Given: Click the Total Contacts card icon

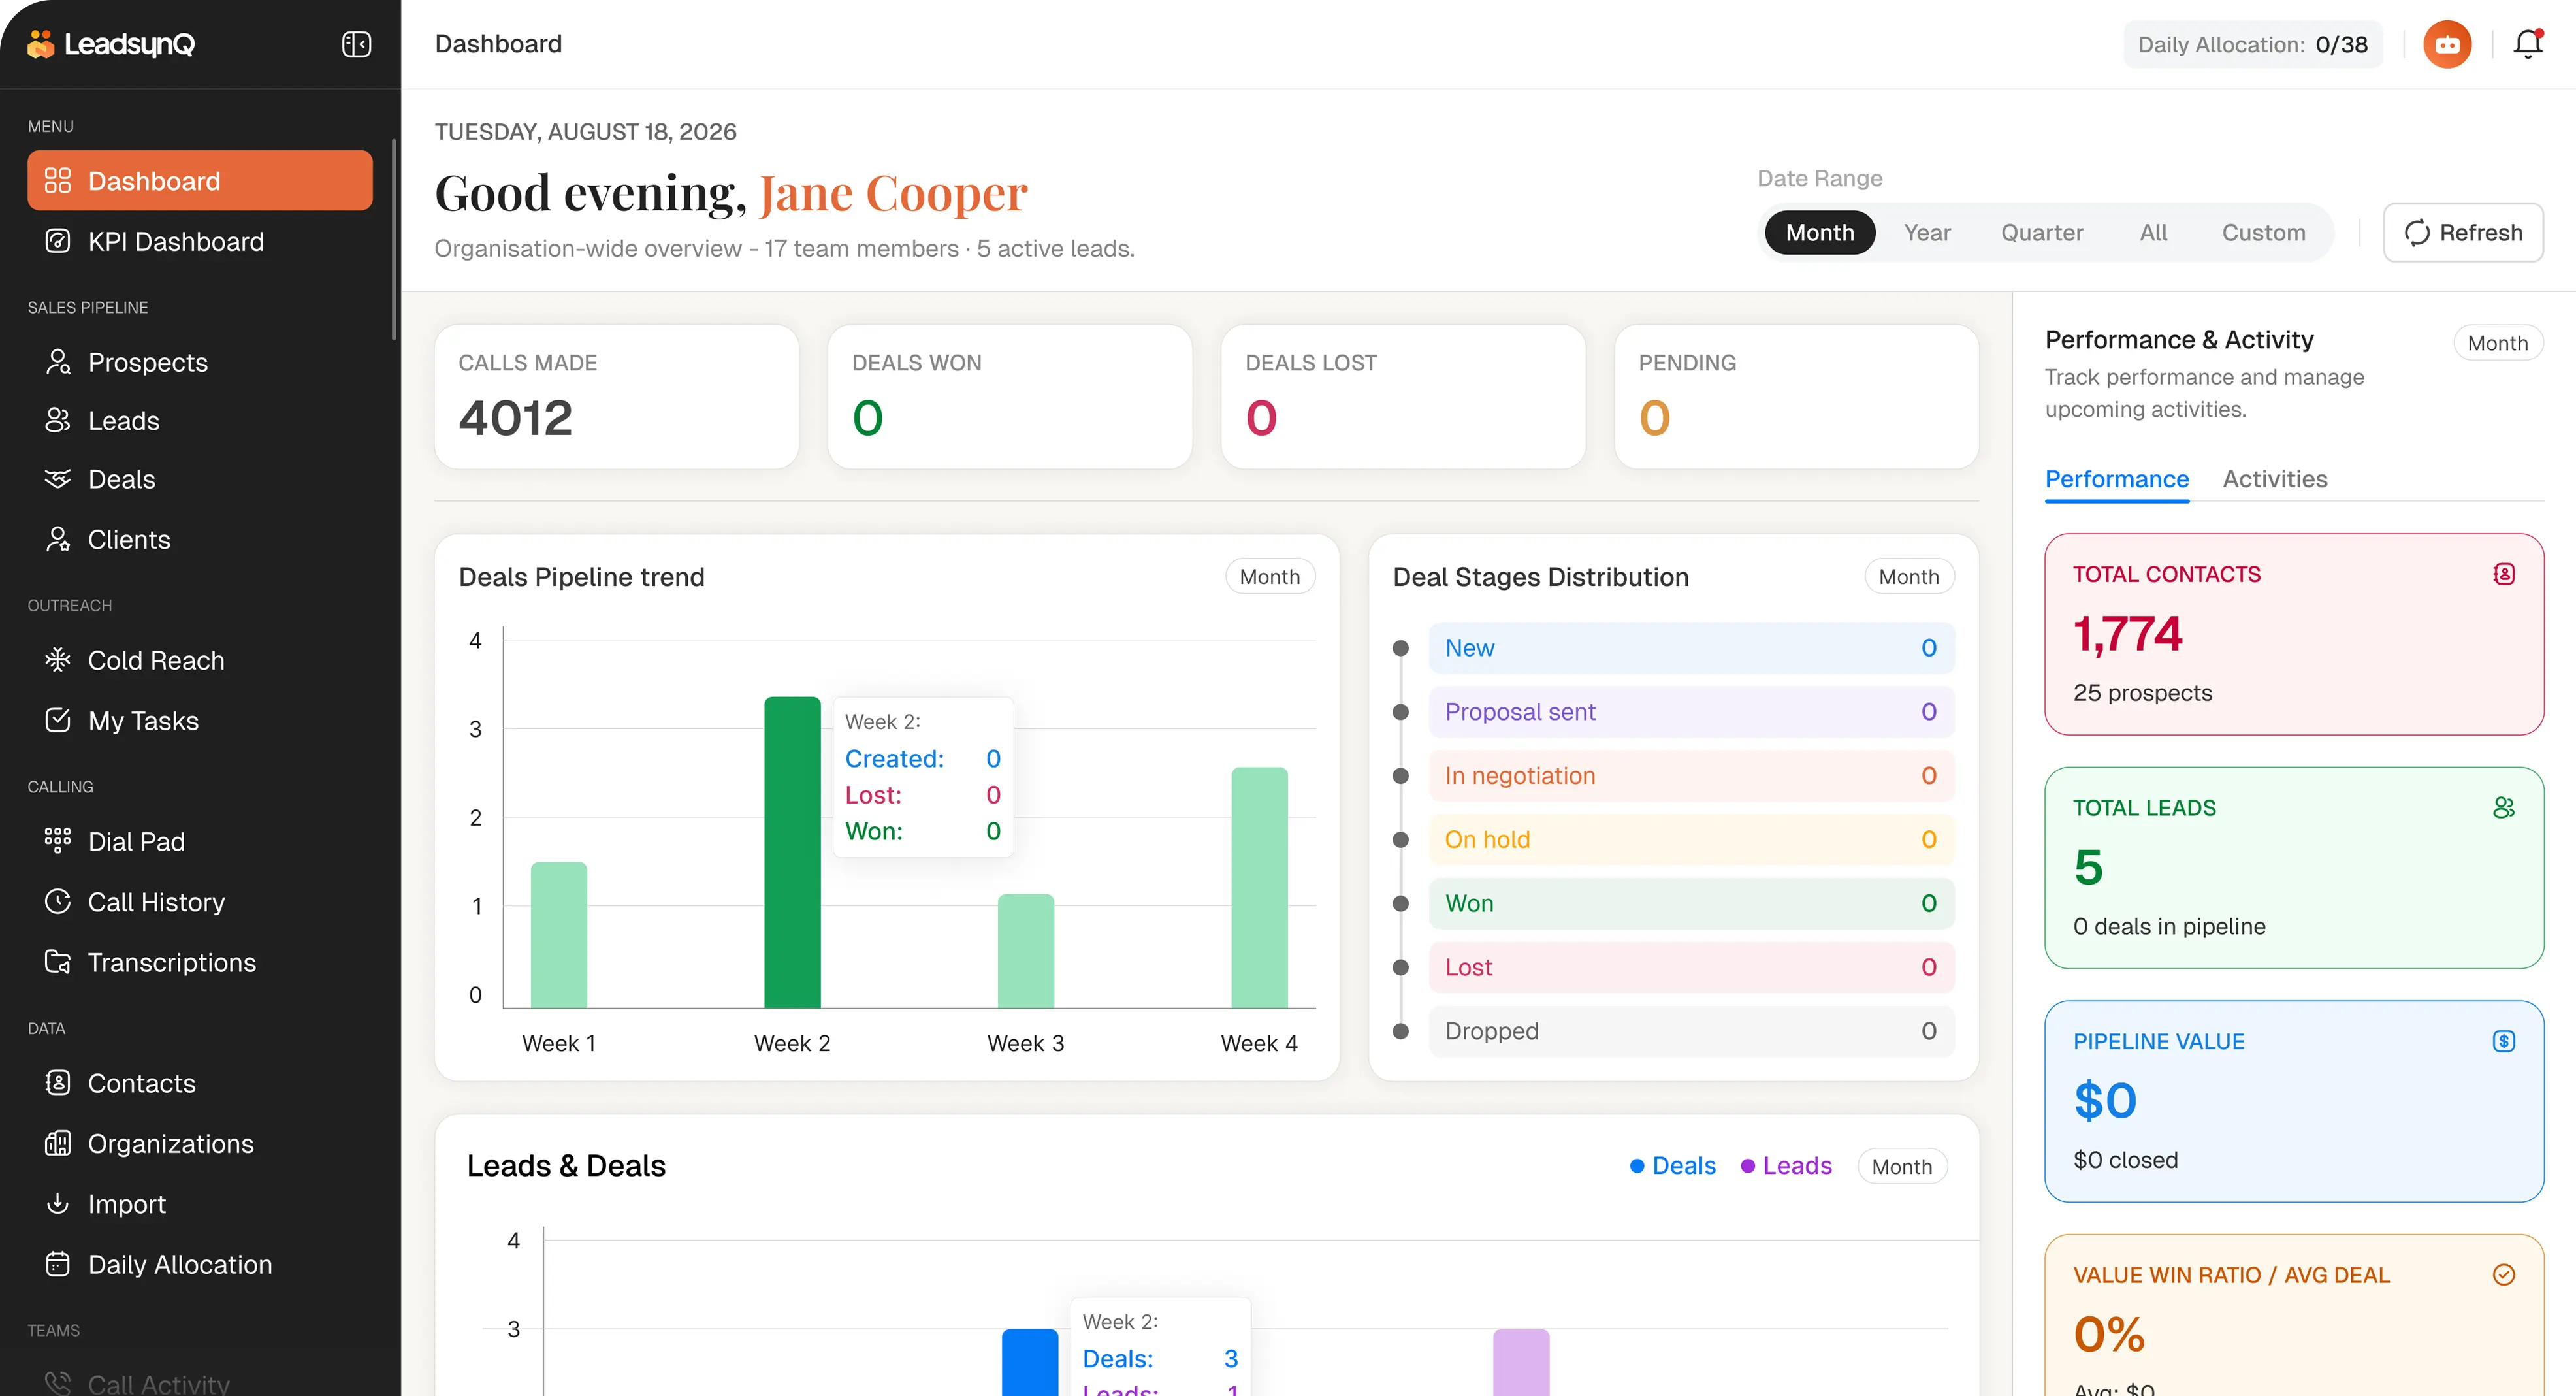Looking at the screenshot, I should [2504, 574].
